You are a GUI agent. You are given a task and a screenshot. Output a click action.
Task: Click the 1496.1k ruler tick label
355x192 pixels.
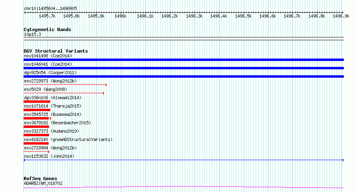point(145,16)
